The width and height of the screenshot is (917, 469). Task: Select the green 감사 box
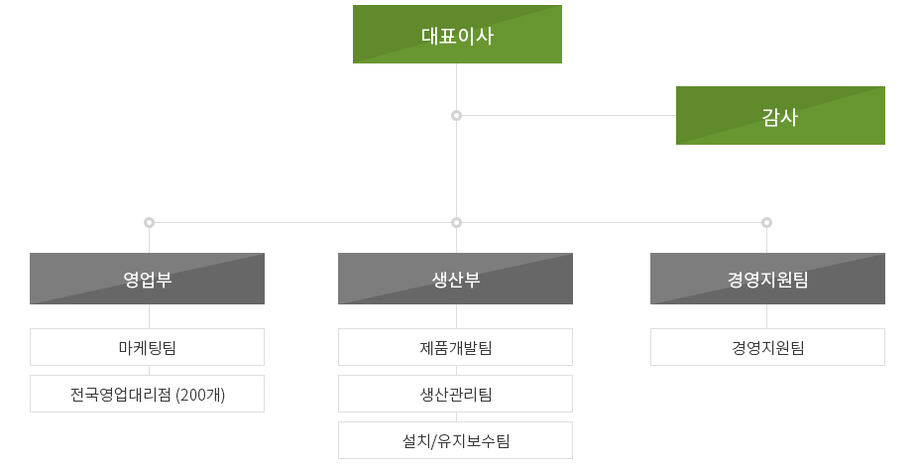point(780,115)
